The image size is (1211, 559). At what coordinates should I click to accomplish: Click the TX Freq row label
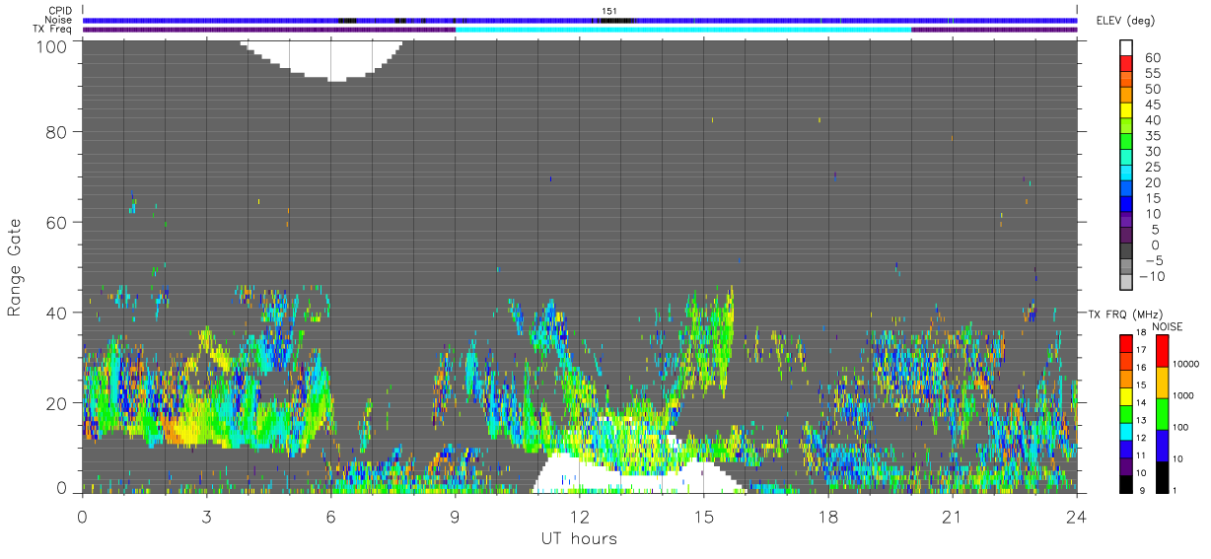pyautogui.click(x=53, y=30)
